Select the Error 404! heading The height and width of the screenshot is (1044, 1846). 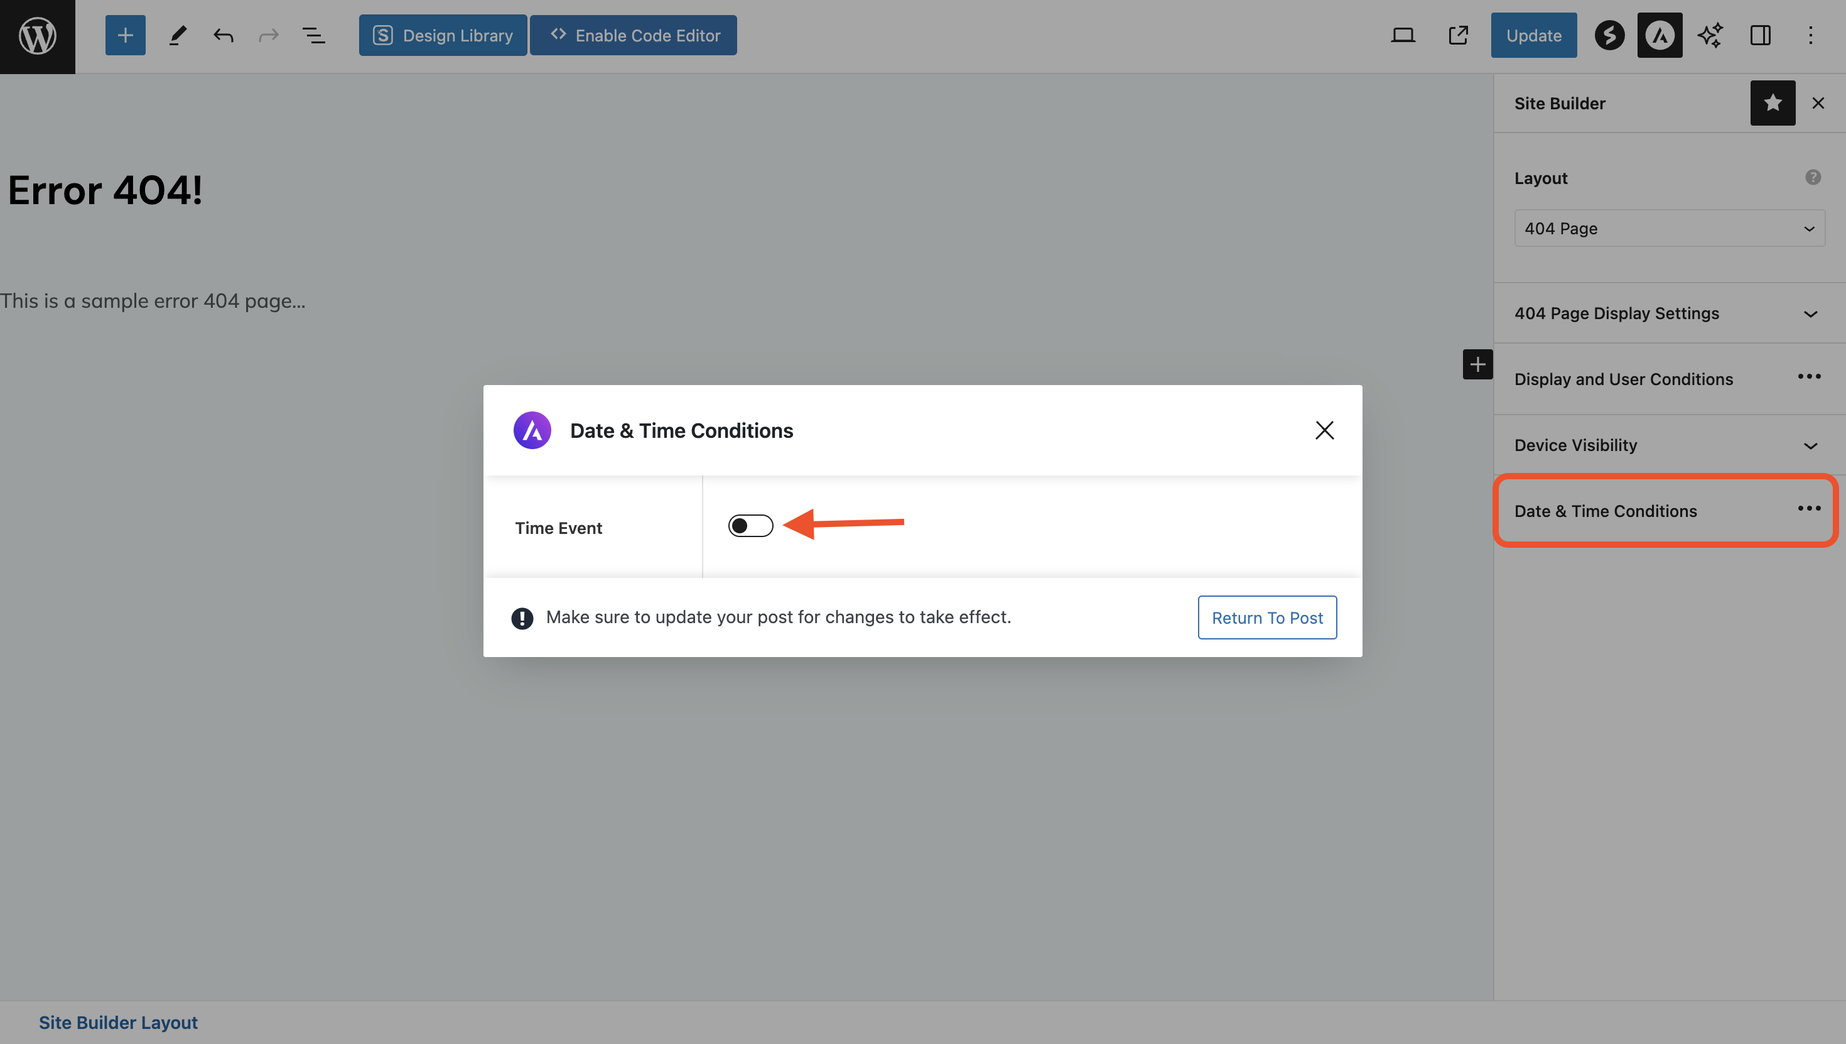pos(105,190)
